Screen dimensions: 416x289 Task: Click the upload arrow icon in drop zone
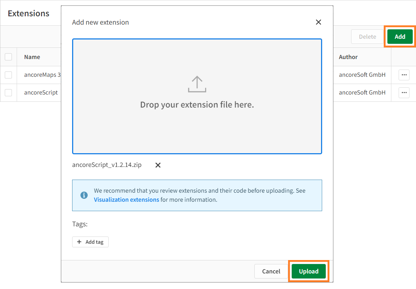pos(197,84)
